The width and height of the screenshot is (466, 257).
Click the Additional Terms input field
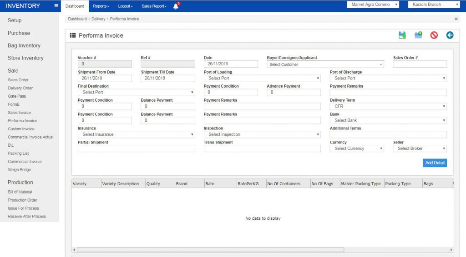coord(388,134)
